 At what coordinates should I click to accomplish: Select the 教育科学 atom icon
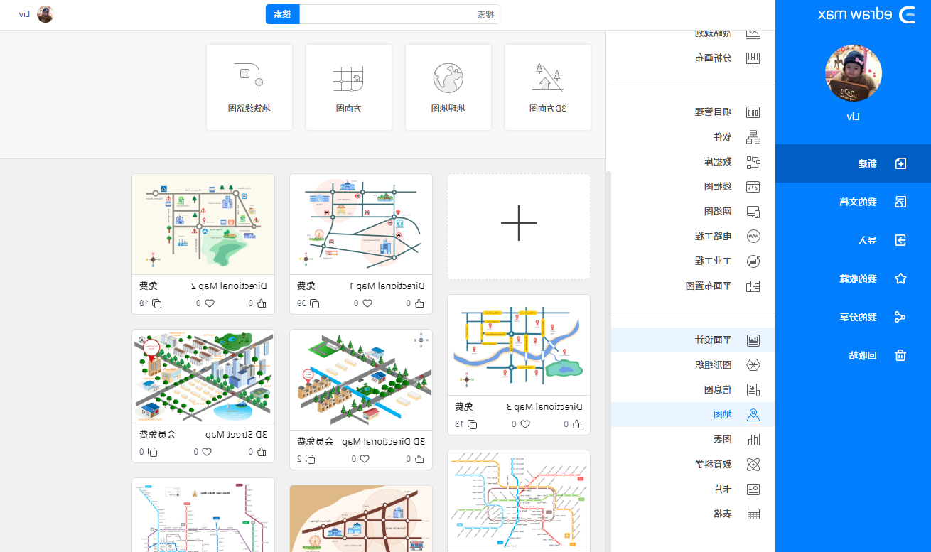(753, 464)
